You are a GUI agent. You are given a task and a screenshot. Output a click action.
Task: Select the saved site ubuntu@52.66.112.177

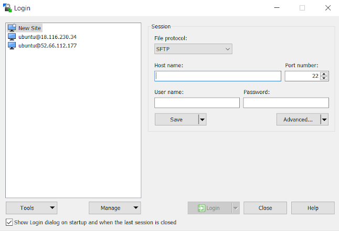47,46
